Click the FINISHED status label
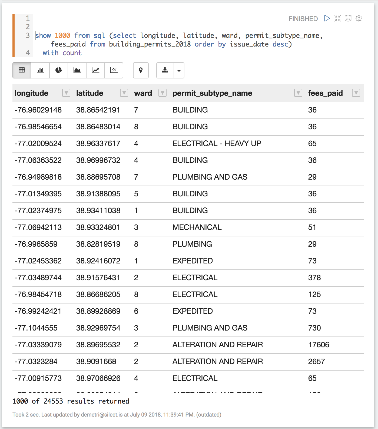 303,19
